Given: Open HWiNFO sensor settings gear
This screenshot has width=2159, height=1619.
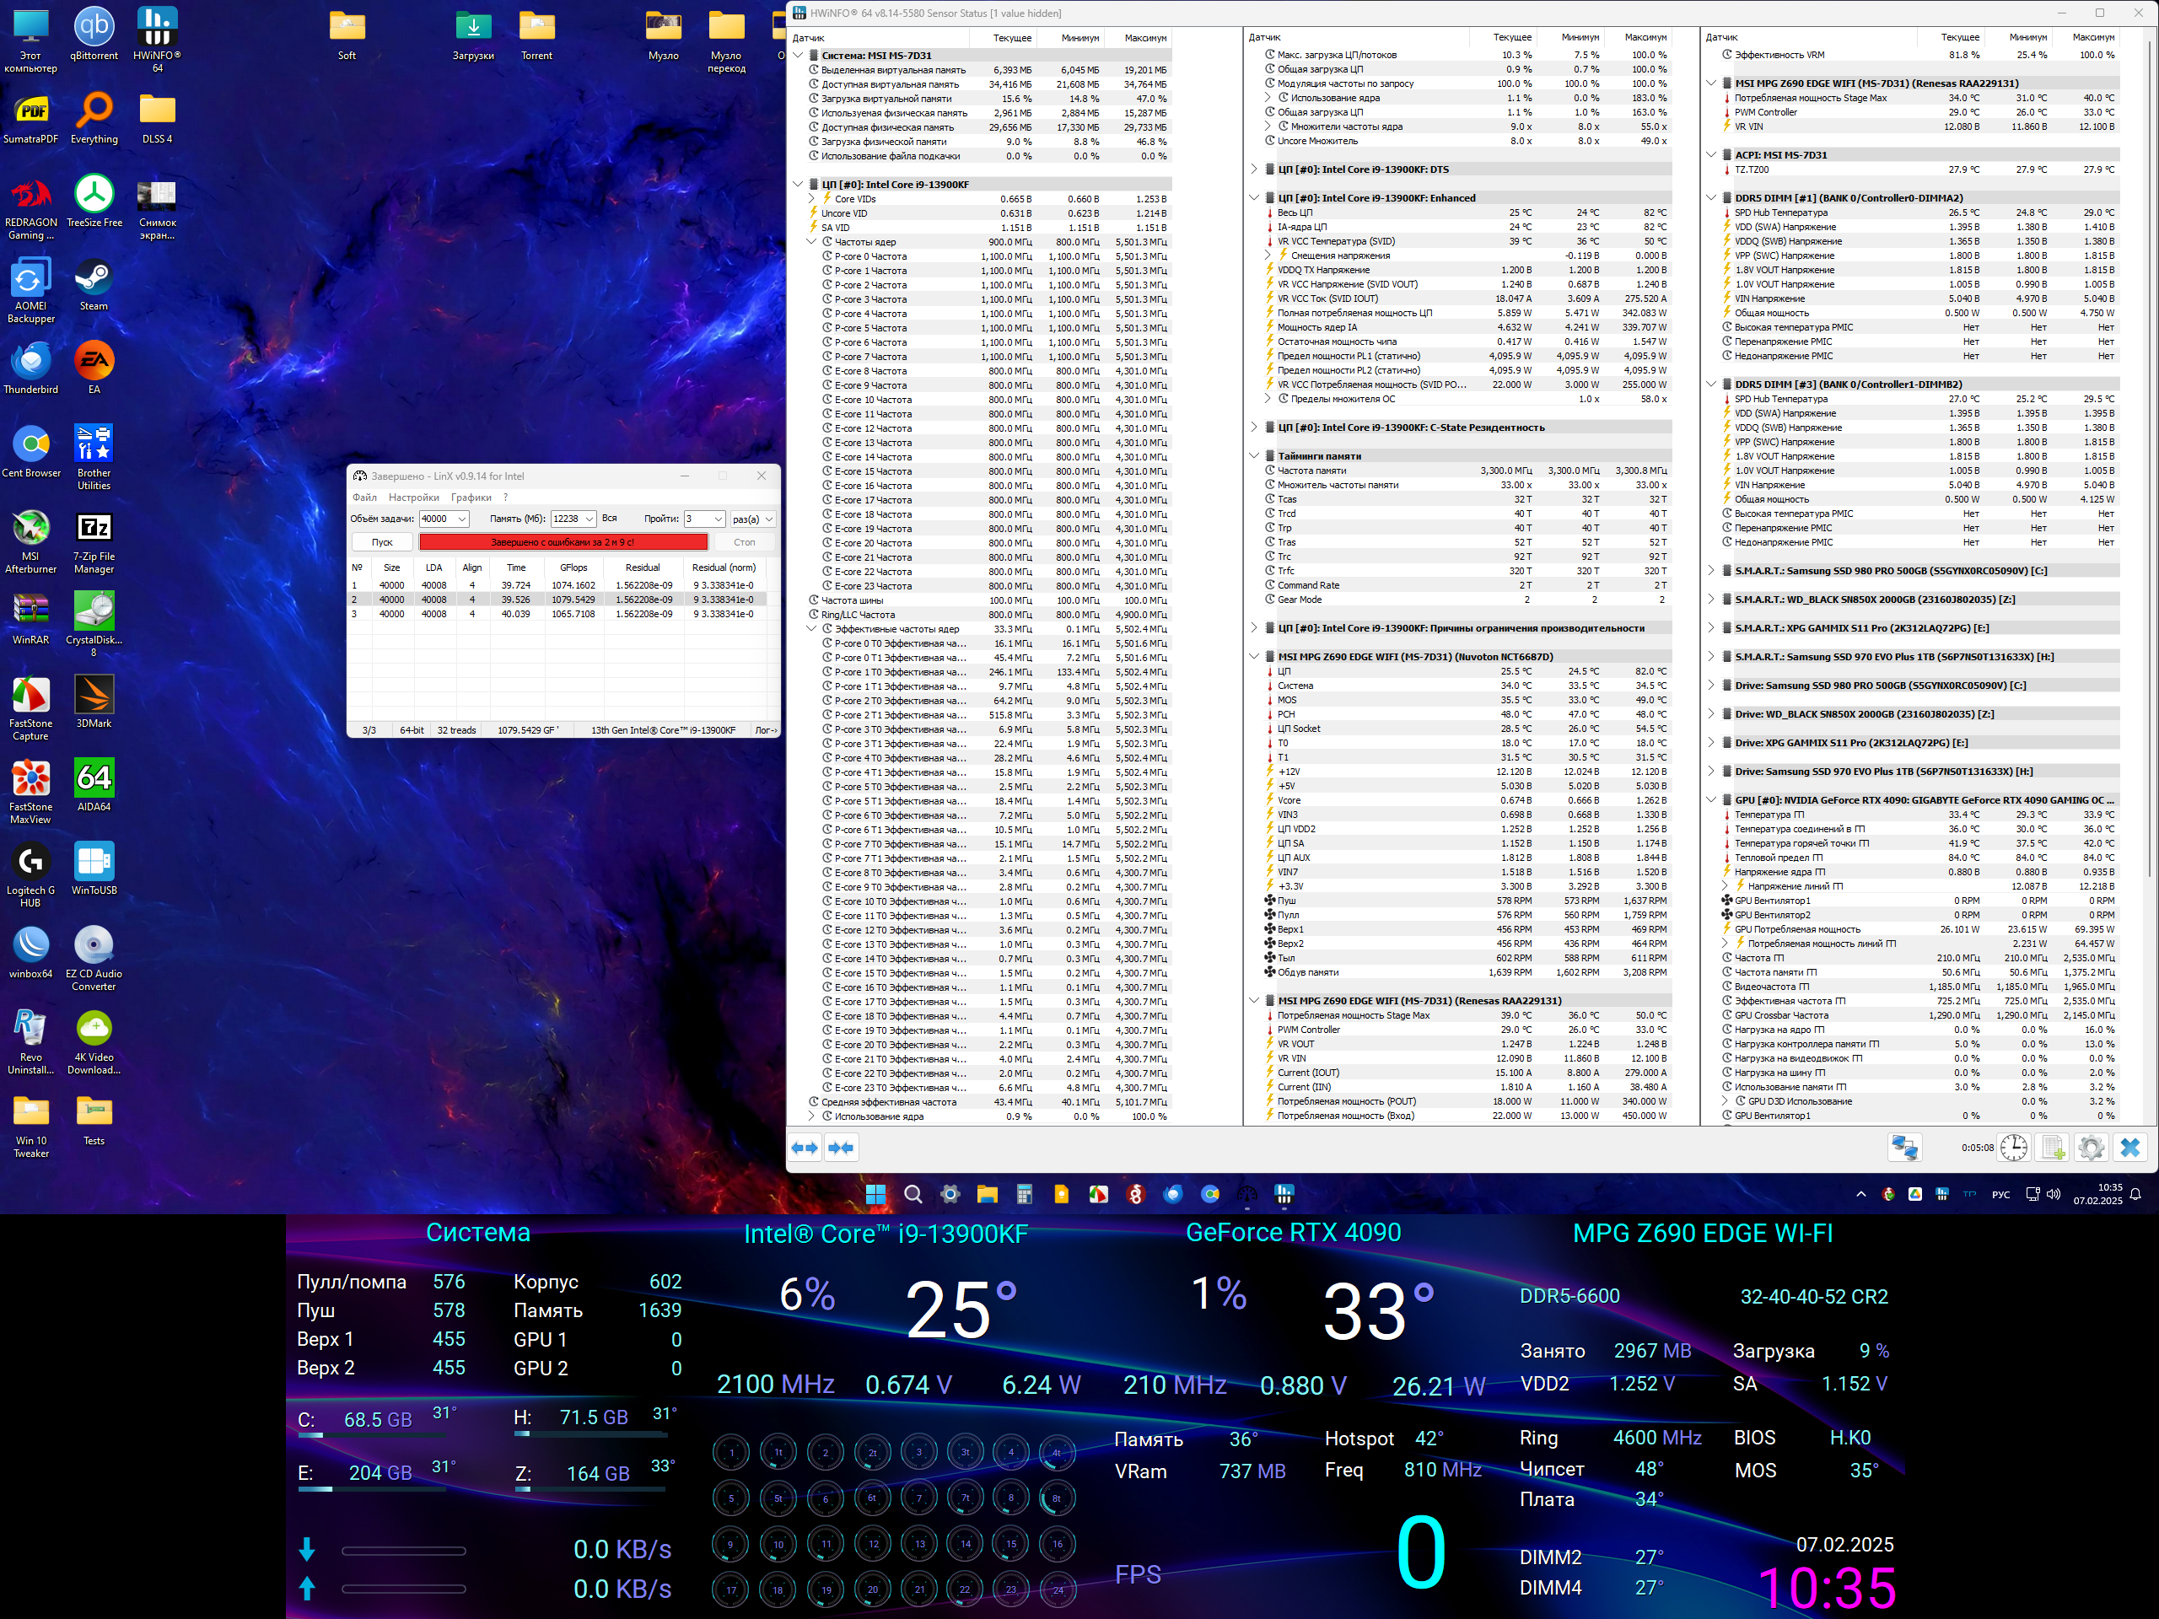Looking at the screenshot, I should (x=2091, y=1148).
